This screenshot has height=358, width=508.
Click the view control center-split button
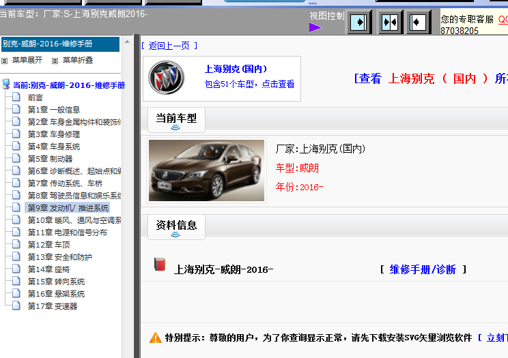(x=390, y=22)
